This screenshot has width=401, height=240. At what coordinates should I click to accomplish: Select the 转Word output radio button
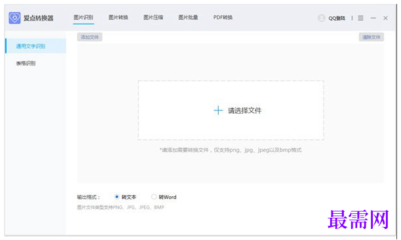point(154,197)
